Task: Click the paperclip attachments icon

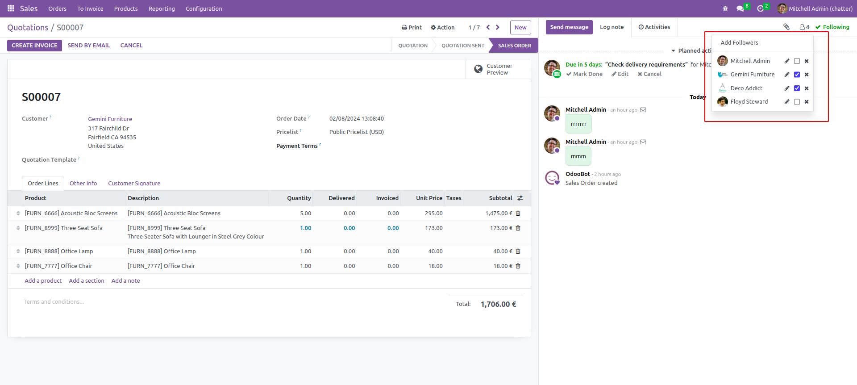Action: 786,27
